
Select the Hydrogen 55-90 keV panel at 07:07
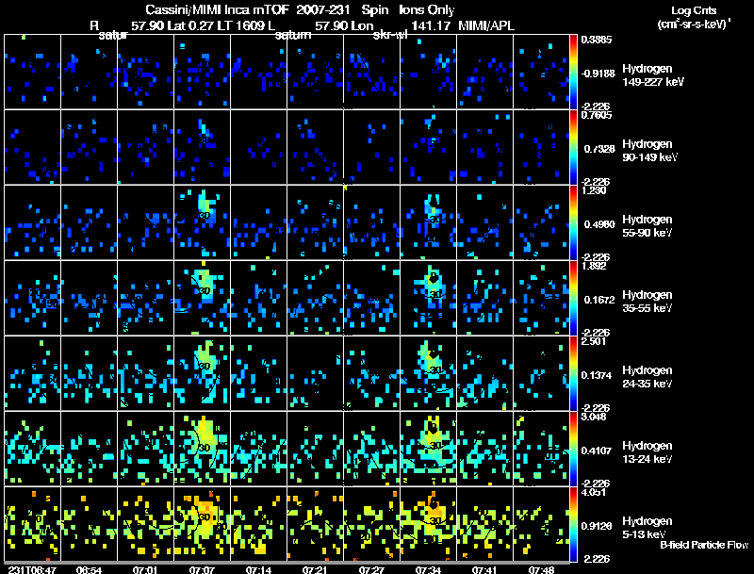click(202, 222)
